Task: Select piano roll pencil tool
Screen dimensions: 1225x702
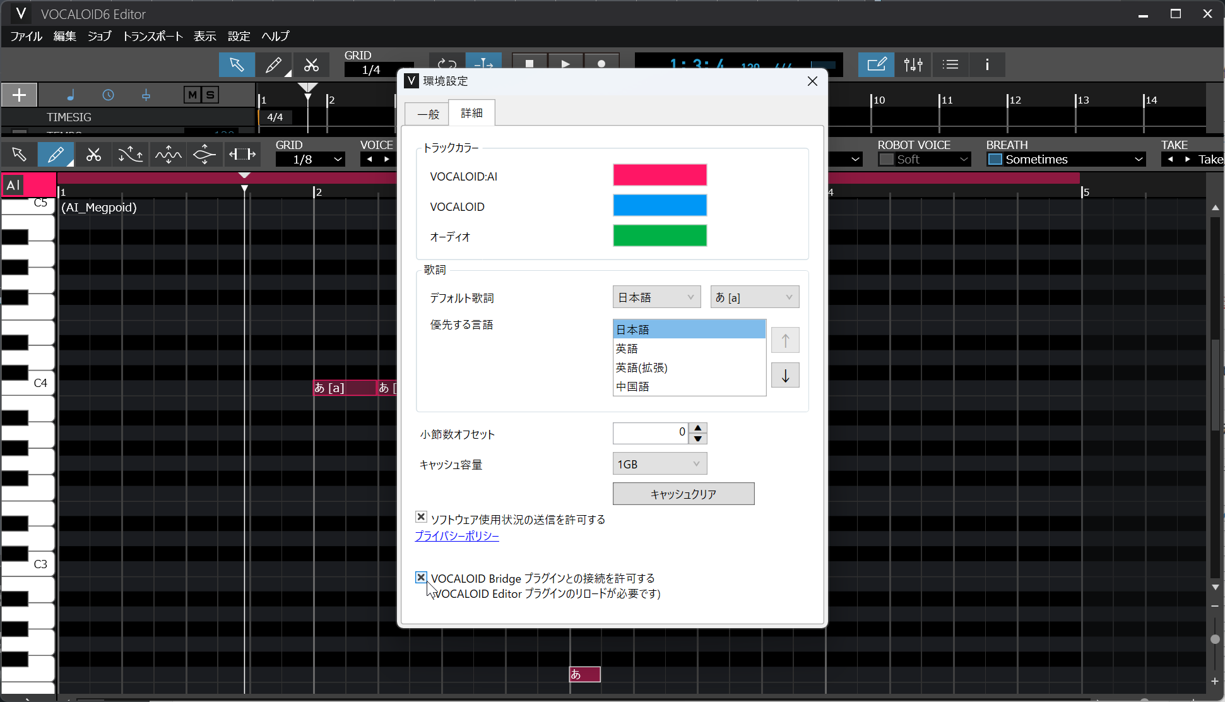Action: pyautogui.click(x=56, y=154)
